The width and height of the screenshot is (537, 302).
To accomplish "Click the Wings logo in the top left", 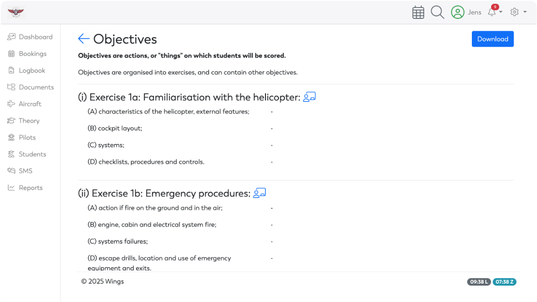I will pyautogui.click(x=15, y=11).
